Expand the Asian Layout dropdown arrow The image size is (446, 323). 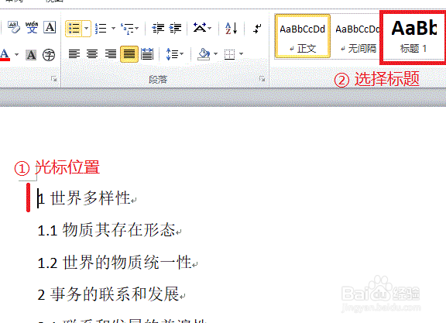[x=210, y=29]
